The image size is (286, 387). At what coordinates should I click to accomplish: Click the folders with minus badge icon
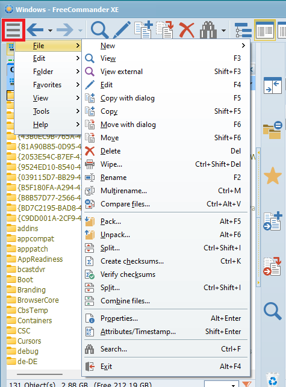coord(273,130)
